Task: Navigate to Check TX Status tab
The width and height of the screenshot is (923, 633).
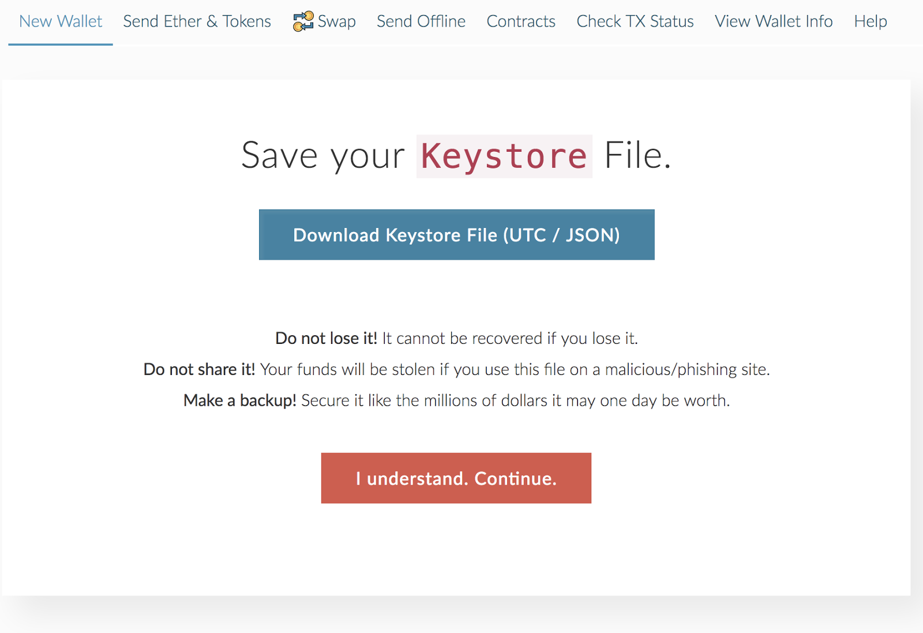Action: tap(635, 21)
